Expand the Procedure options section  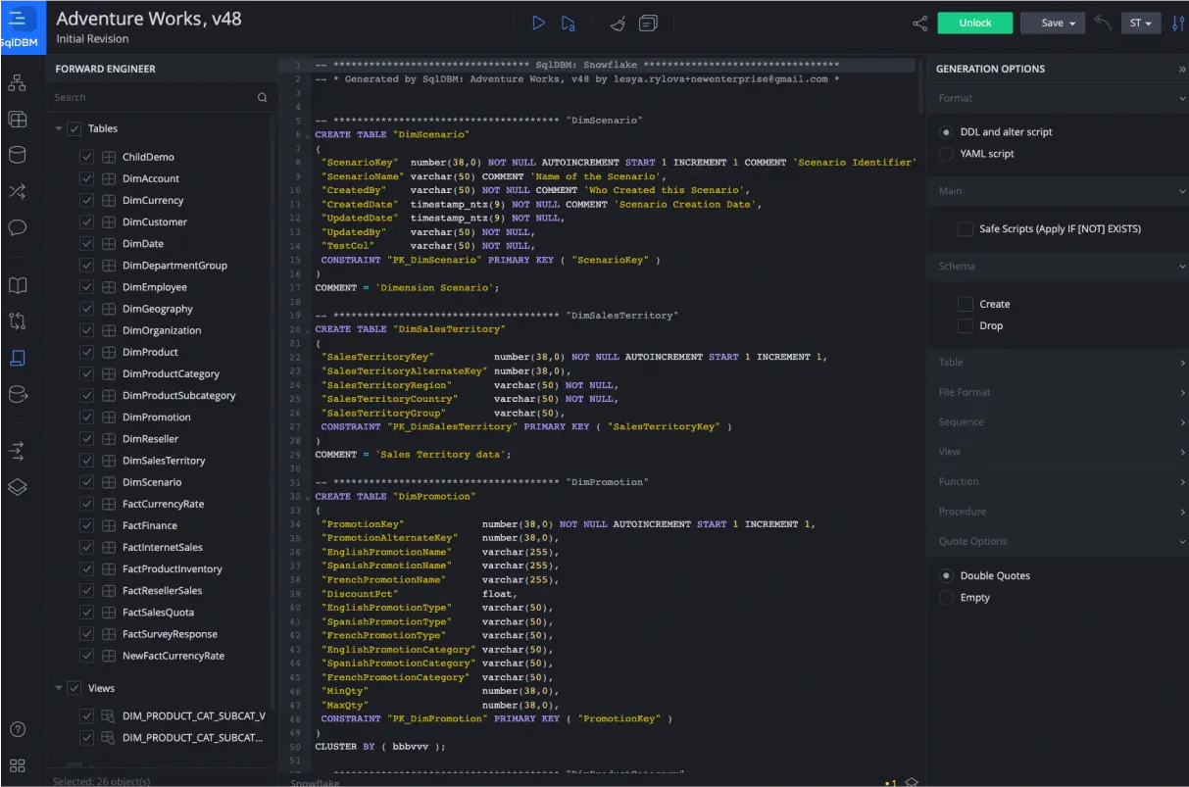point(1058,512)
